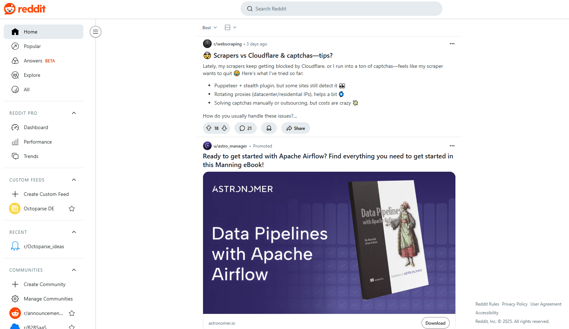Open comments on the webscraping post
The image size is (569, 329).
(246, 128)
